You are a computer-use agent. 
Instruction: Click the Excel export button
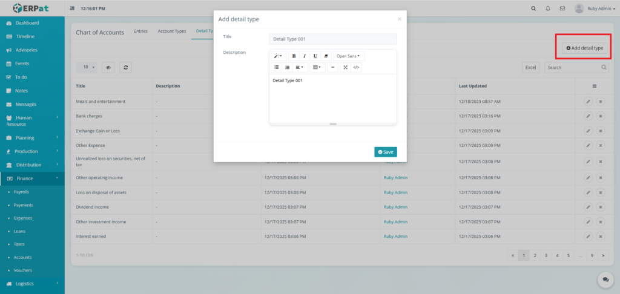pyautogui.click(x=530, y=67)
